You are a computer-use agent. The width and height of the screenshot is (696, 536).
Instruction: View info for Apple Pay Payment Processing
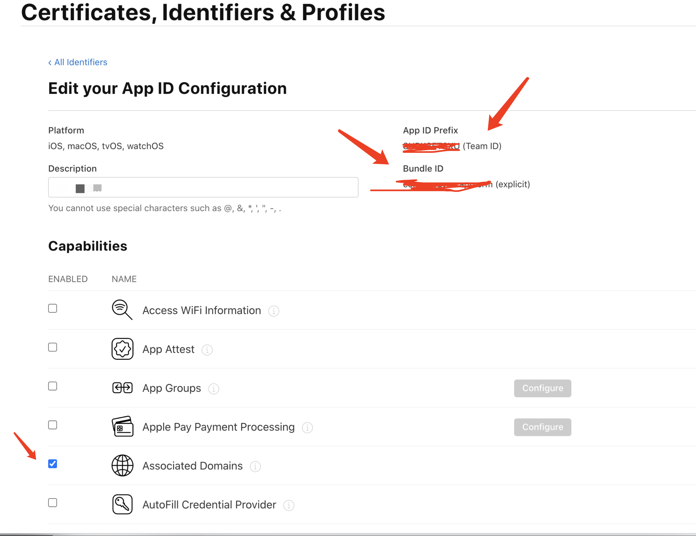coord(307,428)
